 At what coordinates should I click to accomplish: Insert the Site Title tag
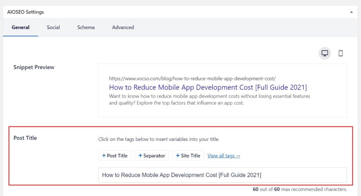(188, 155)
